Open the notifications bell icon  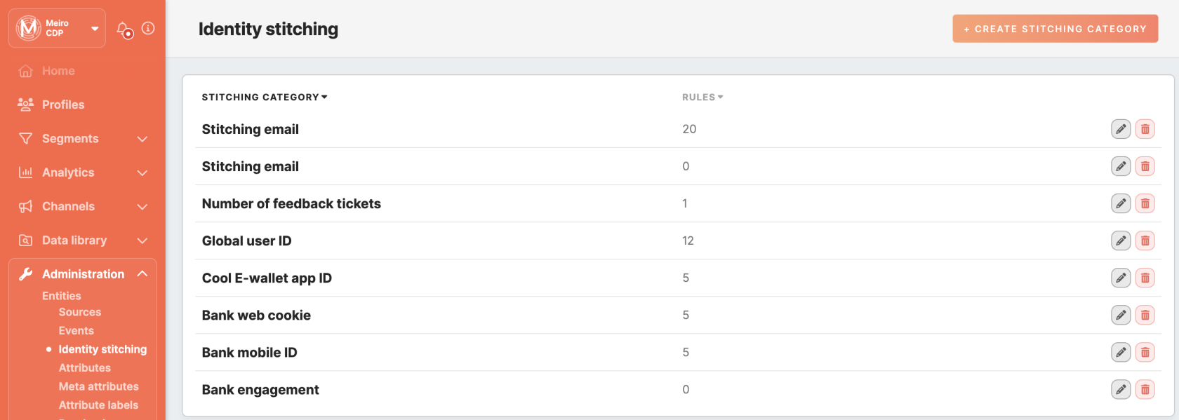point(125,30)
